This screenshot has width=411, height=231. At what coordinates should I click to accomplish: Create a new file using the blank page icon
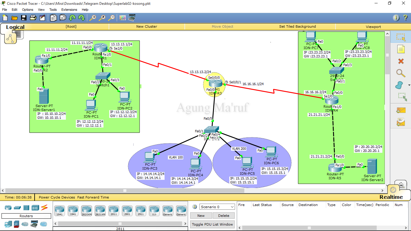5,18
